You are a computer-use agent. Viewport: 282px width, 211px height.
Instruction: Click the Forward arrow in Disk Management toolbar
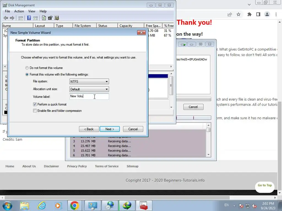pyautogui.click(x=12, y=18)
